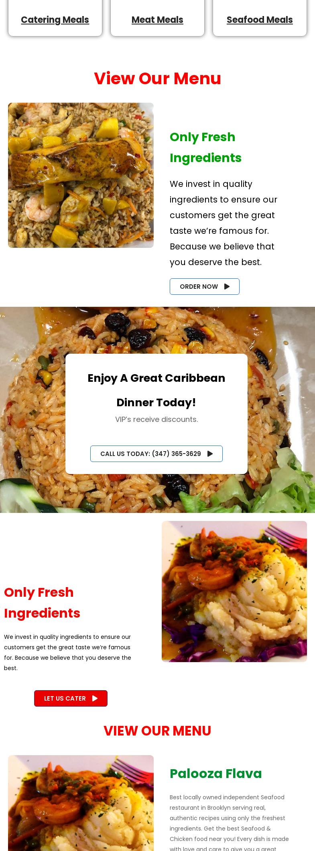Open shrimp and mashed potato photo
Viewport: 315px width, 851px height.
[234, 592]
